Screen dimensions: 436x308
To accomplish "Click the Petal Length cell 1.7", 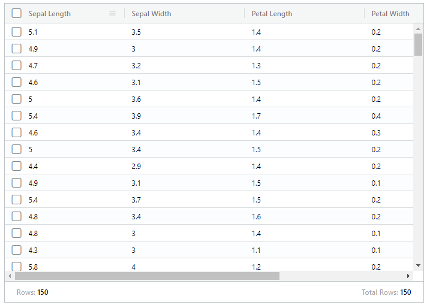I will pyautogui.click(x=257, y=116).
